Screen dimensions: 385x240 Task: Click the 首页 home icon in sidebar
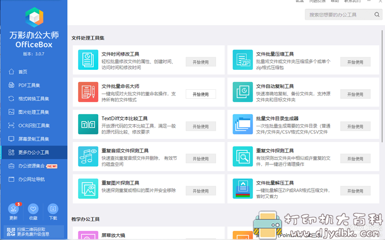pos(11,71)
